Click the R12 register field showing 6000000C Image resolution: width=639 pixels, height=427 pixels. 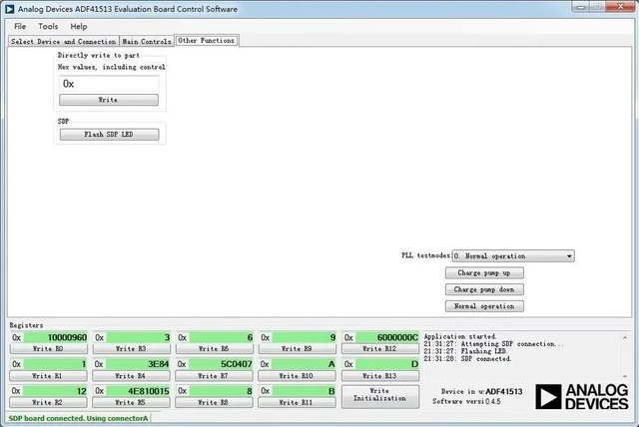pyautogui.click(x=387, y=337)
